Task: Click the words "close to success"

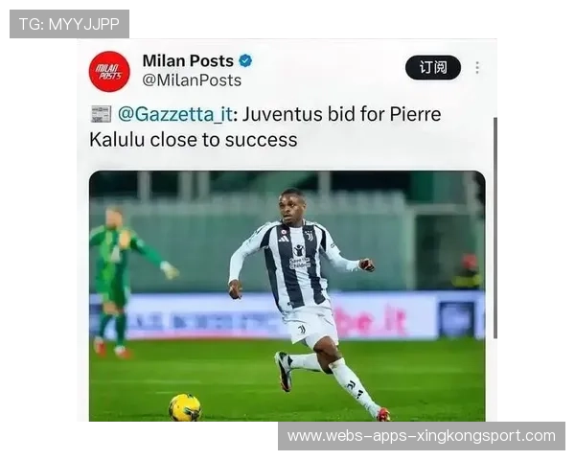Action: [223, 140]
